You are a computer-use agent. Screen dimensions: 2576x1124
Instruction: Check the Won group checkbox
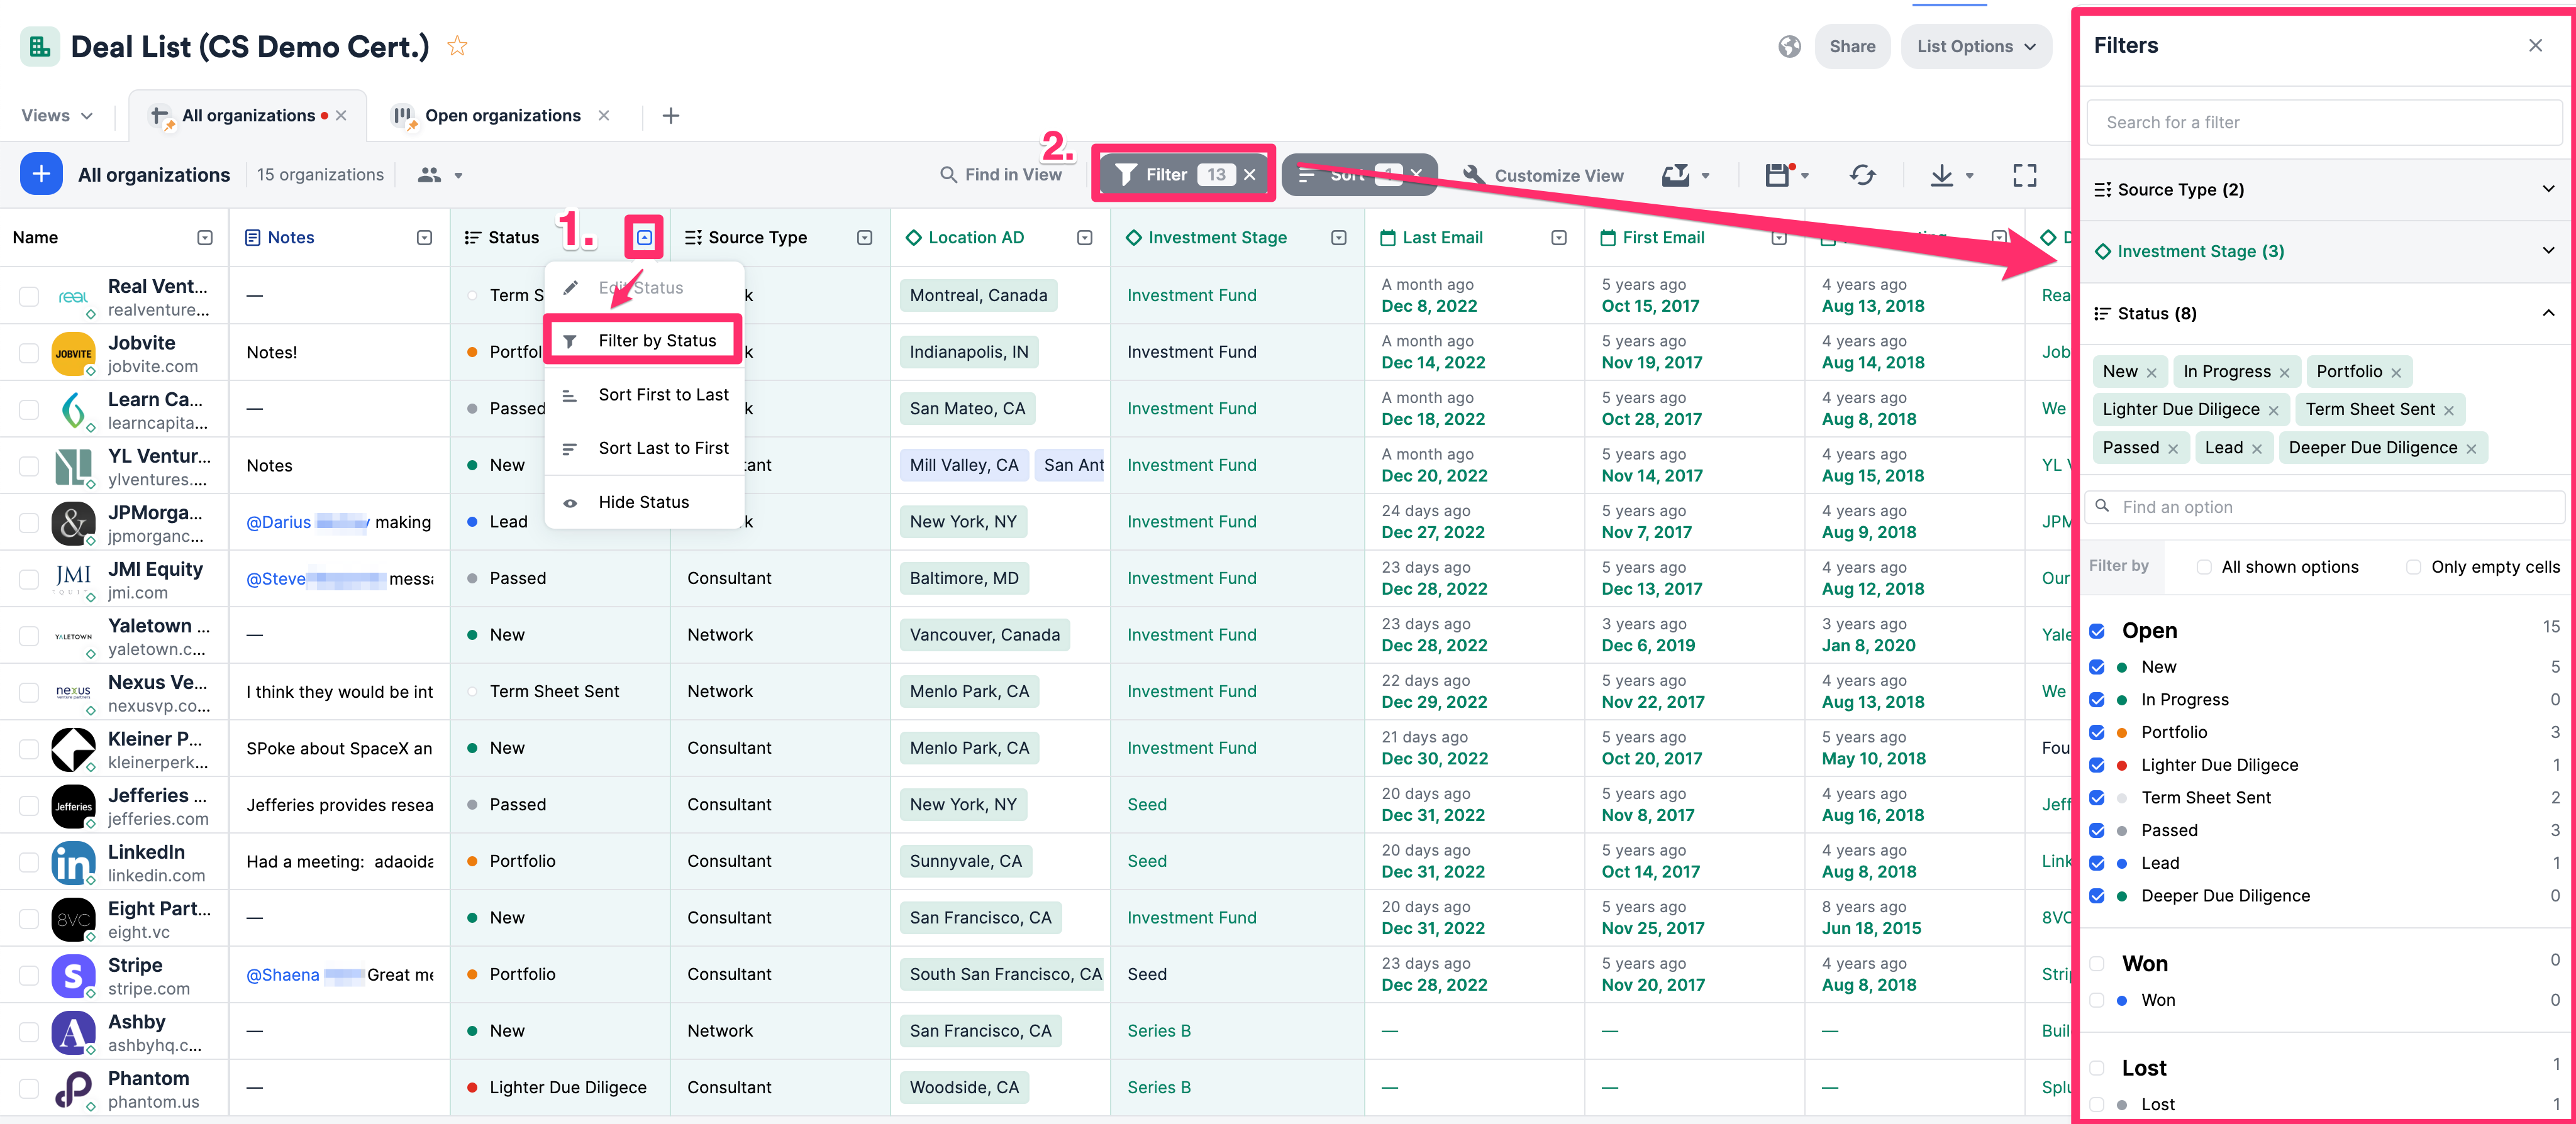[x=2097, y=963]
